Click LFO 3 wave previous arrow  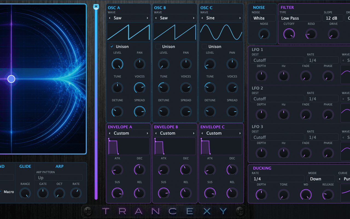343,137
